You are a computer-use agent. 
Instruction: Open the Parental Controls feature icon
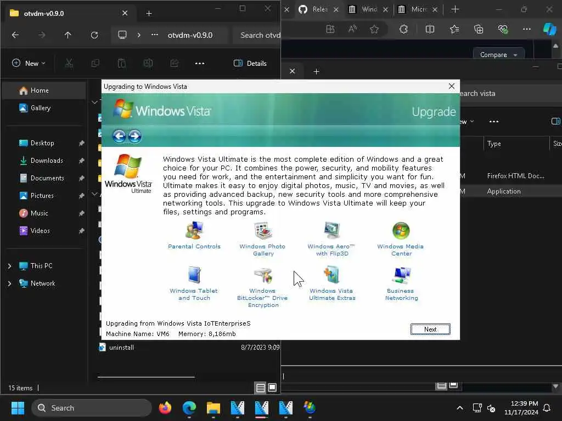click(194, 231)
